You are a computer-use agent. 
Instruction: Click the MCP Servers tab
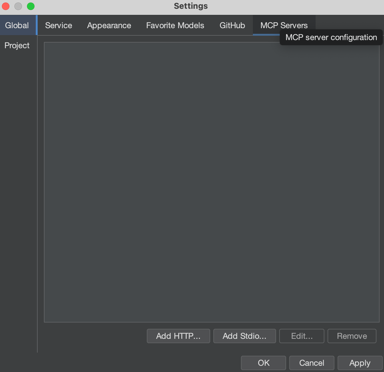(x=269, y=25)
